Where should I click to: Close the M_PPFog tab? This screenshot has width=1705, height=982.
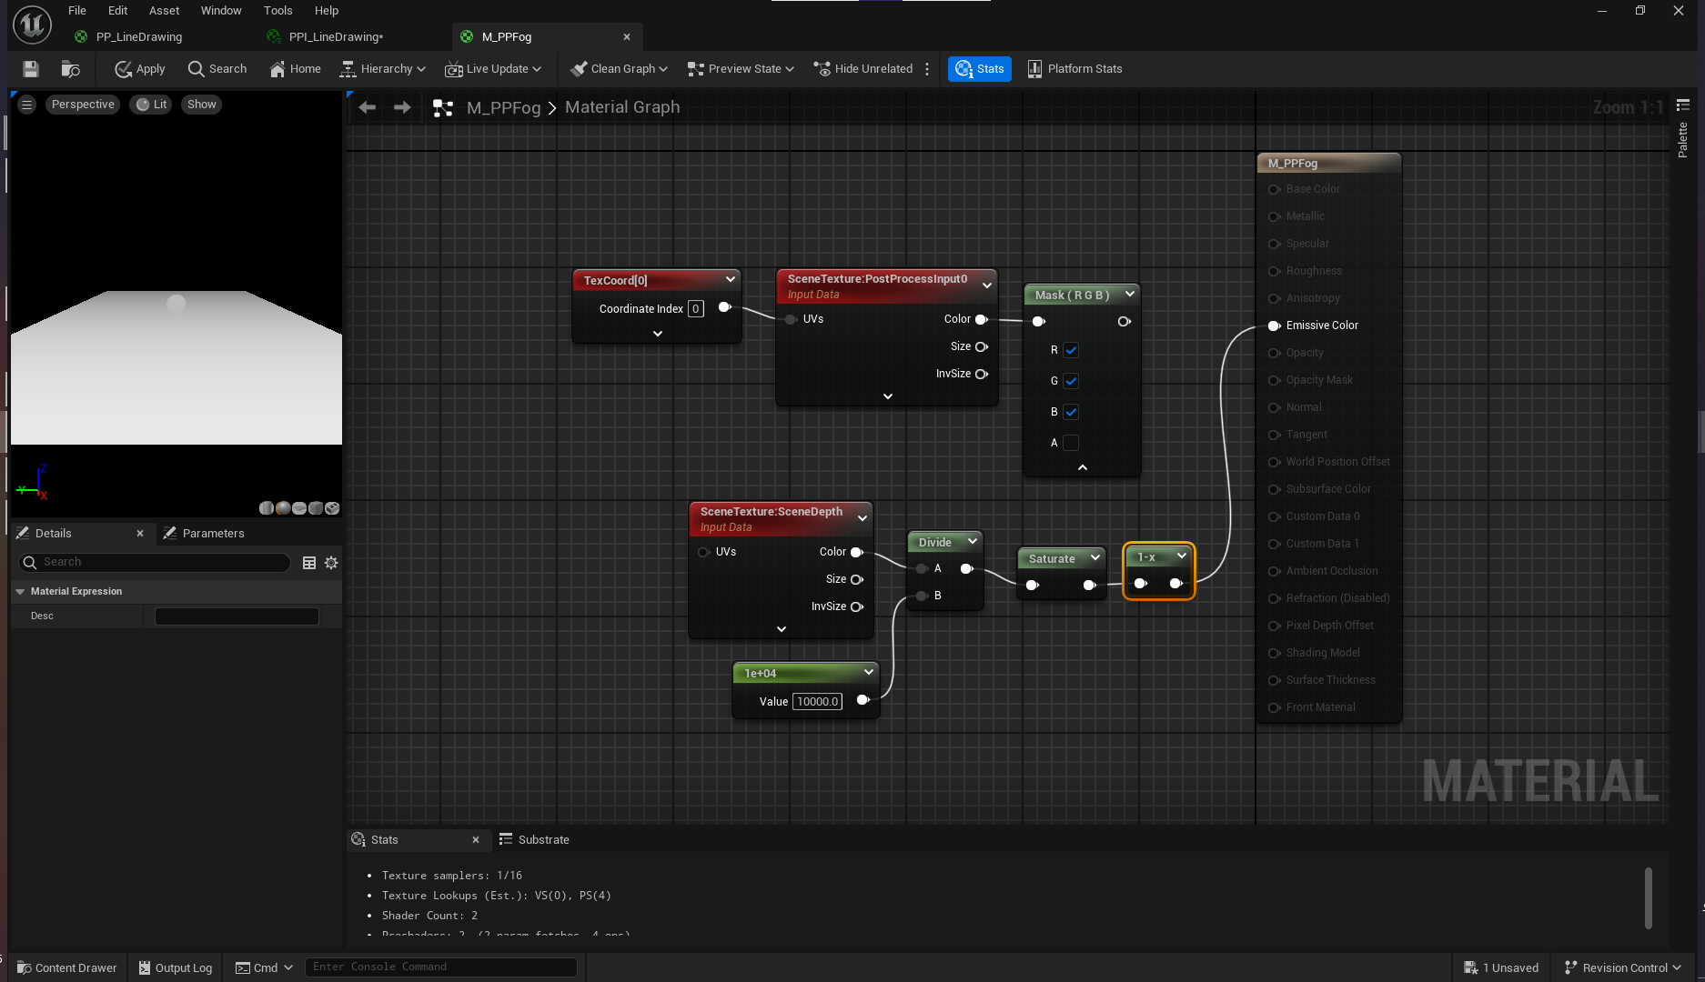(x=627, y=37)
